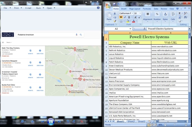
Task: Delete the image with red X button
Action: click(82, 121)
